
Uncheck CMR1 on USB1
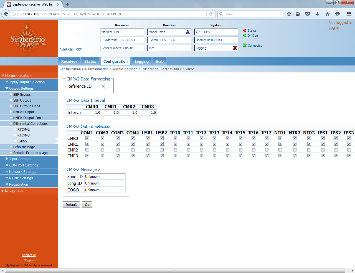pos(148,144)
